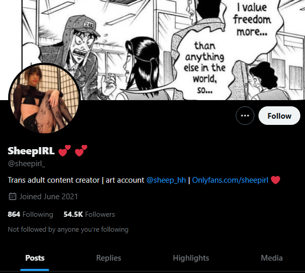Switch to the Highlights tab

click(191, 258)
